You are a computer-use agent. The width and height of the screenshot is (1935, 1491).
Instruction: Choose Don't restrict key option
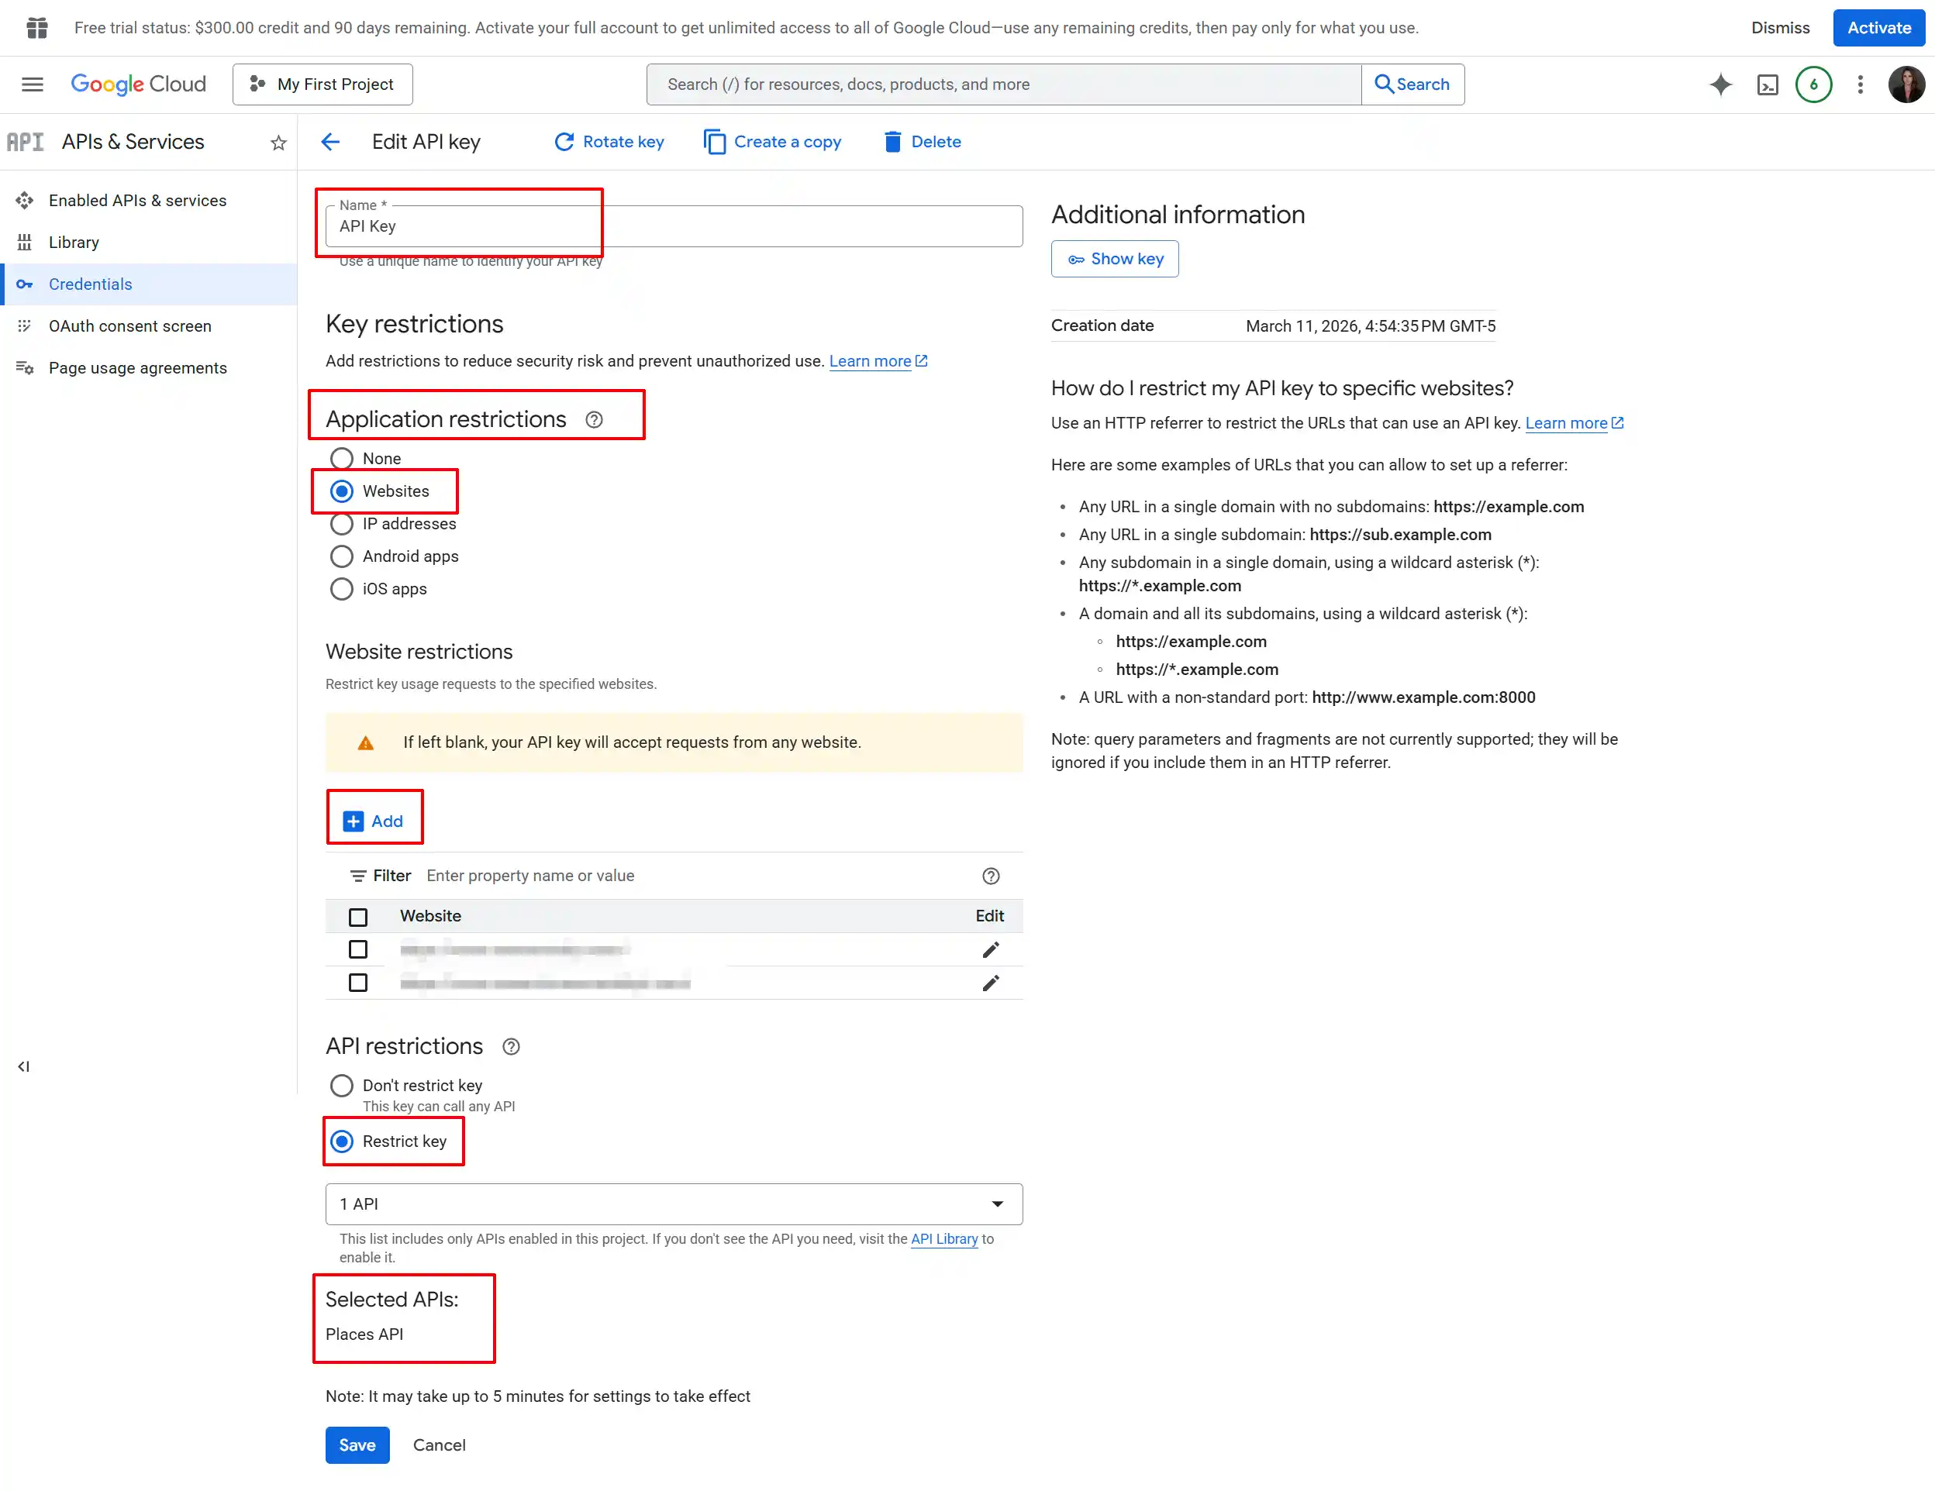[341, 1086]
